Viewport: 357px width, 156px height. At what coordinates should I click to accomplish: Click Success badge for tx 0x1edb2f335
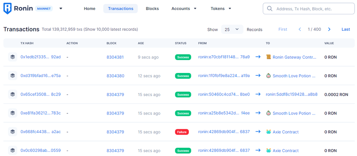pyautogui.click(x=183, y=57)
